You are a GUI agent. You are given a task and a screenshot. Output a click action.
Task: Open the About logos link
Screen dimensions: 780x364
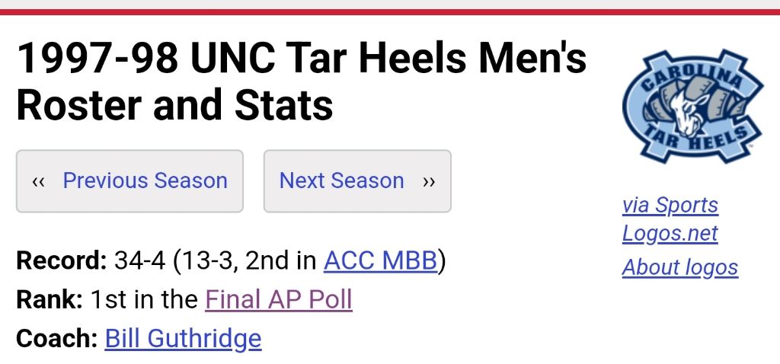(679, 267)
